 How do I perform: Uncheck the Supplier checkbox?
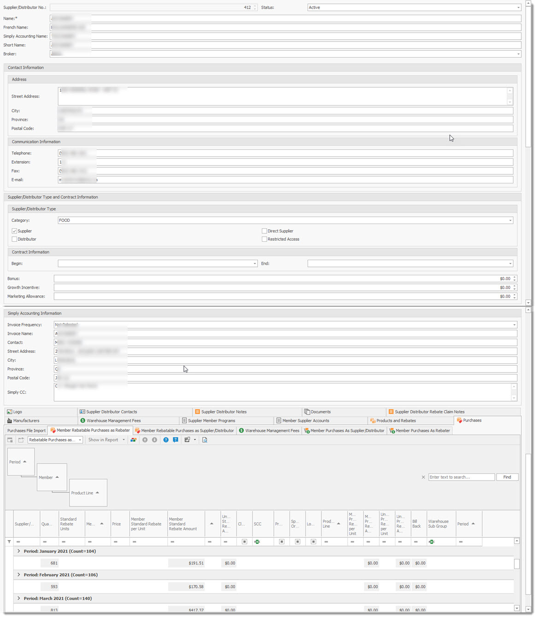click(x=14, y=231)
